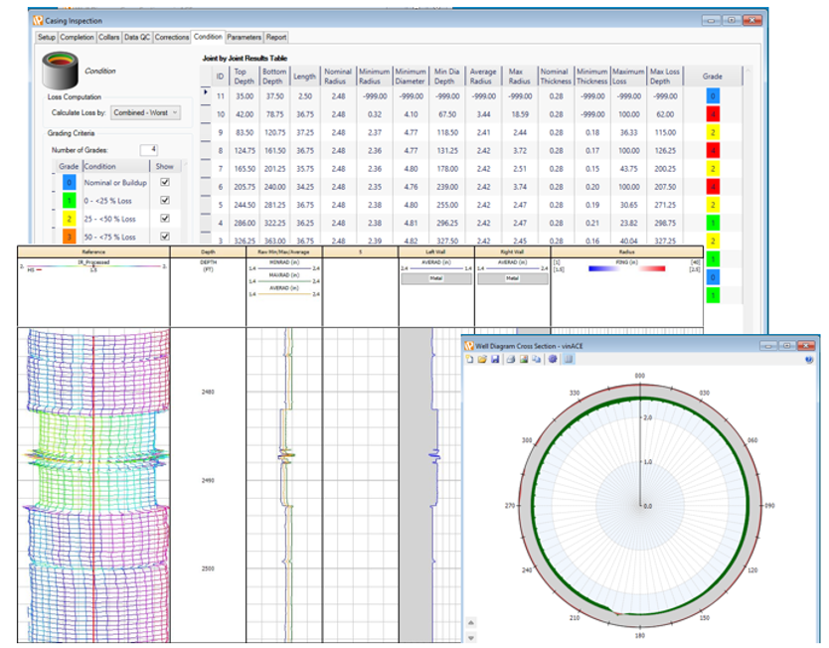The height and width of the screenshot is (648, 829).
Task: Open a file from the Well Diagram toolbar
Action: 482,360
